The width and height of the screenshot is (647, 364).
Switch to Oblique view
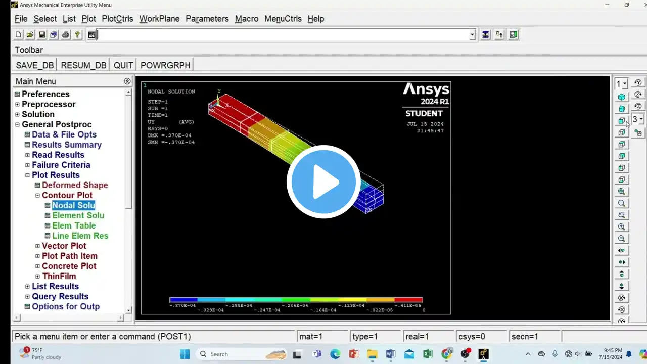click(x=622, y=109)
